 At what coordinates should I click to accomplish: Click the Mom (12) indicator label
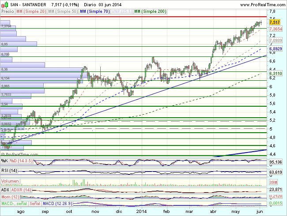pyautogui.click(x=9, y=196)
